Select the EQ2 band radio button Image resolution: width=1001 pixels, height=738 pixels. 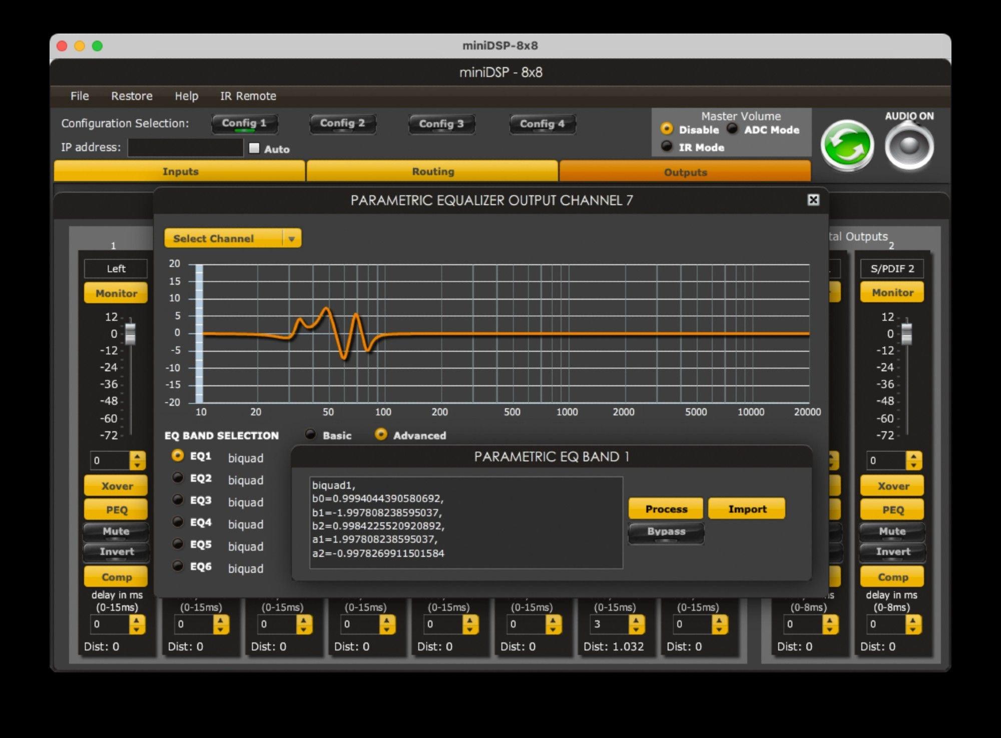(178, 478)
